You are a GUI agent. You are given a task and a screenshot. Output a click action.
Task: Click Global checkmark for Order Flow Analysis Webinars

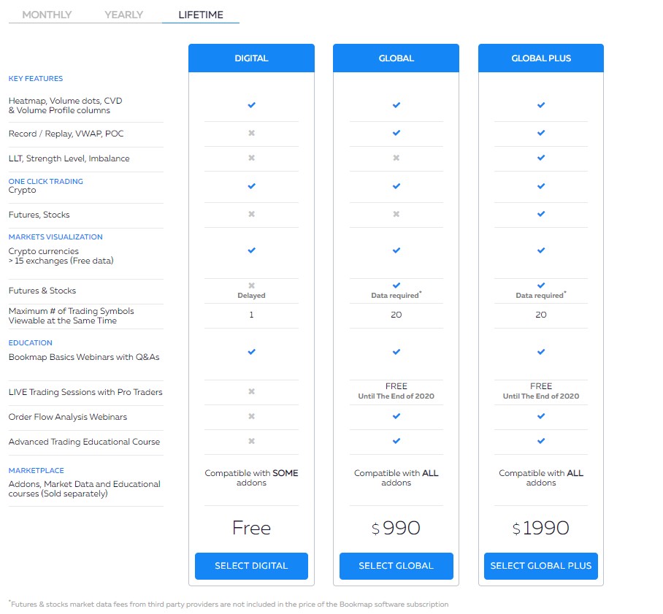(396, 416)
